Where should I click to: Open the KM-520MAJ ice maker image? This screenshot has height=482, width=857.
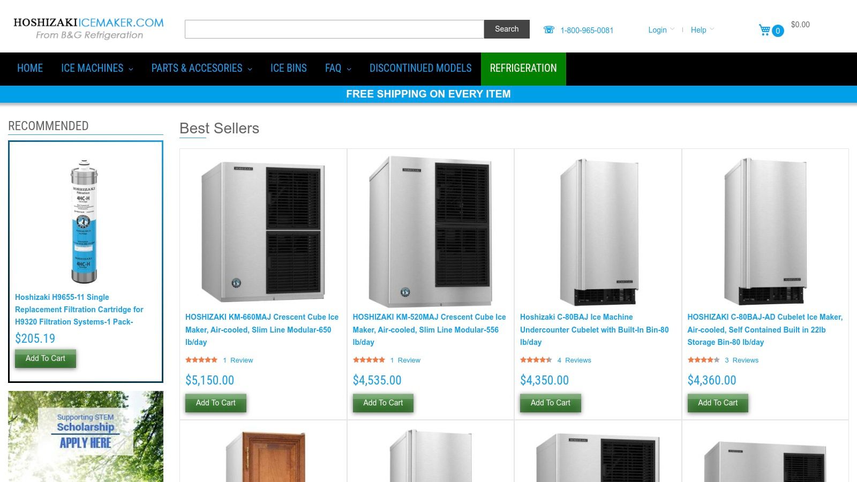point(431,231)
